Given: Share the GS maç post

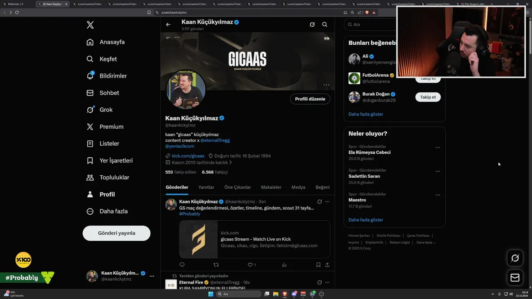Looking at the screenshot, I should (x=328, y=265).
